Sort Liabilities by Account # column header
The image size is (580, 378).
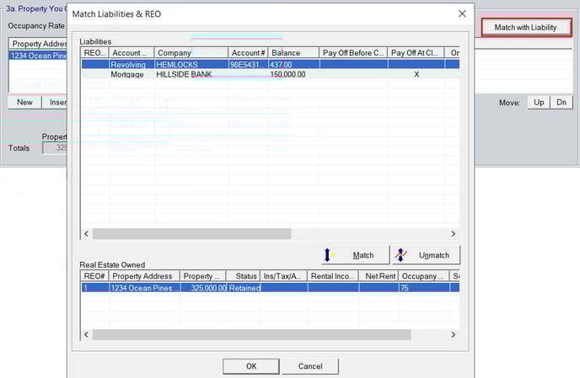point(248,53)
